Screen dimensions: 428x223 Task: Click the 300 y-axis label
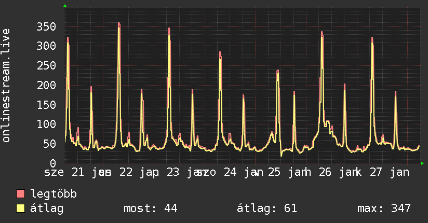pos(46,46)
